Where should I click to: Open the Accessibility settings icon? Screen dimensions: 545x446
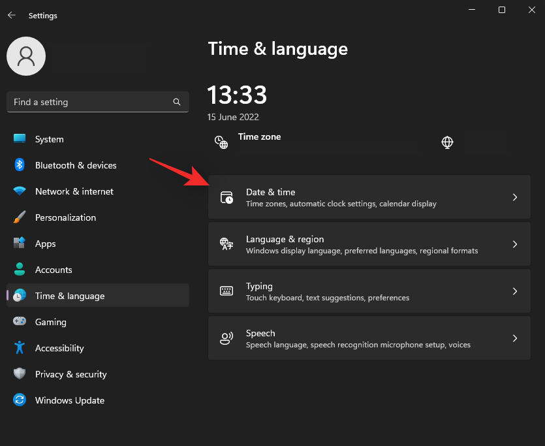pyautogui.click(x=18, y=348)
